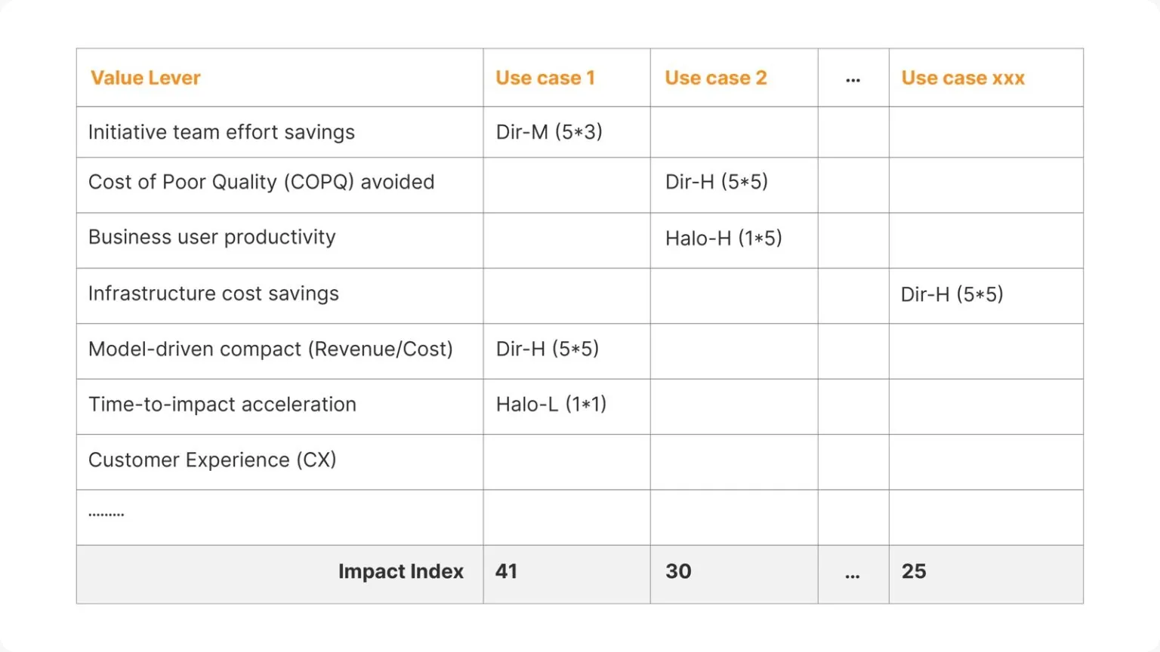Select Business user productivity row label
This screenshot has height=652, width=1160.
coord(212,237)
